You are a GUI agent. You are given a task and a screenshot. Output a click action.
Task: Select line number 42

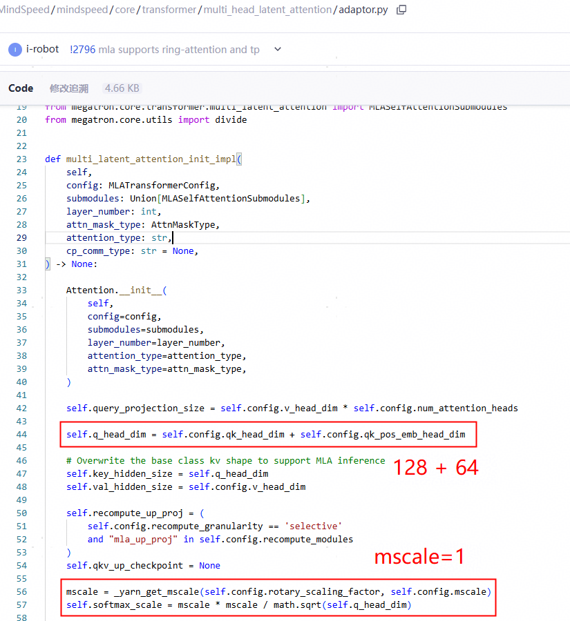click(22, 408)
